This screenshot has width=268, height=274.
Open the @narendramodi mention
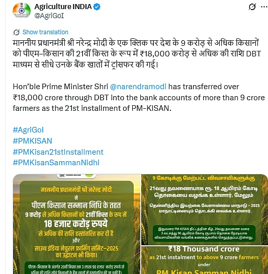138,87
